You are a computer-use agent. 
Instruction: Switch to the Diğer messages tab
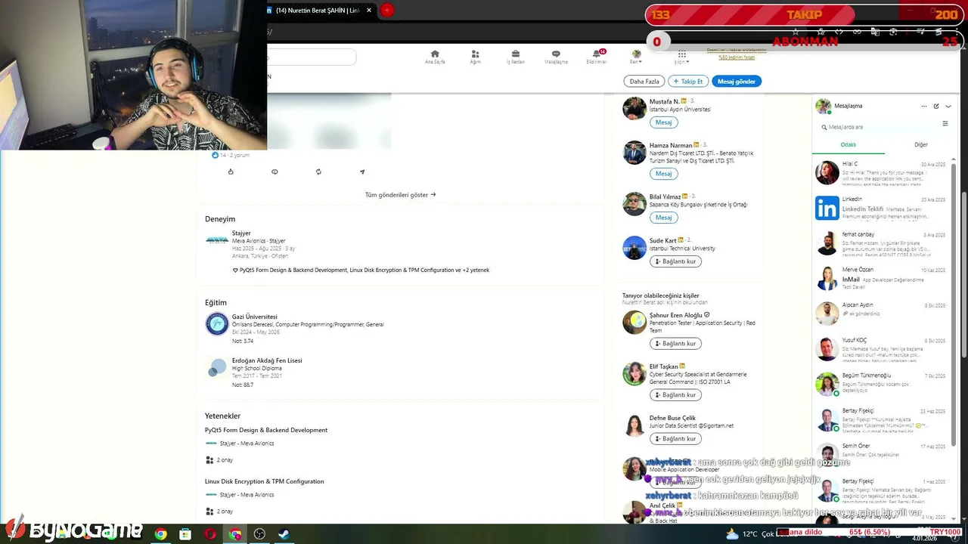click(x=921, y=145)
